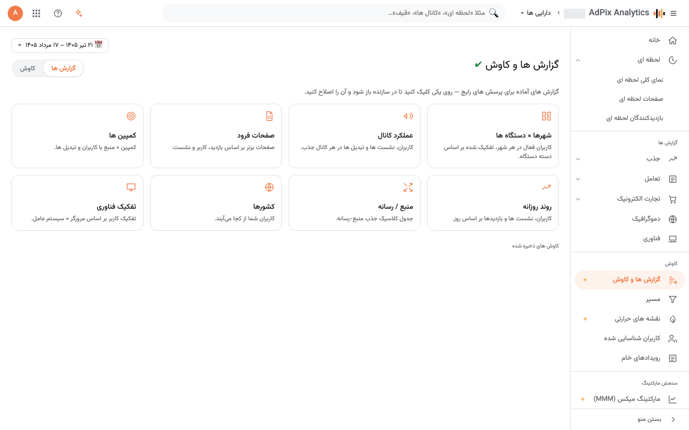Open صفحات لحظه ای sidebar sub-item
689x430 pixels.
[x=630, y=99]
